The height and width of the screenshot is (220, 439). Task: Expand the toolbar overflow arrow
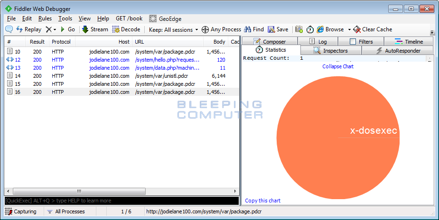(432, 32)
